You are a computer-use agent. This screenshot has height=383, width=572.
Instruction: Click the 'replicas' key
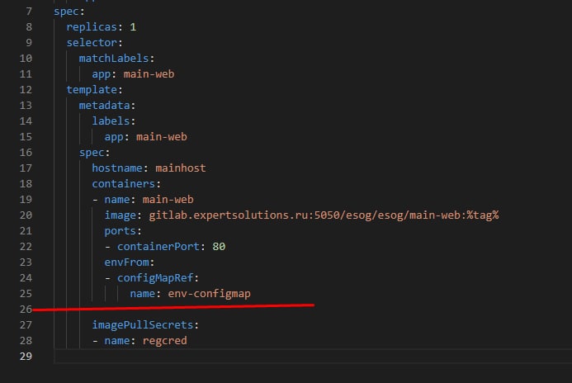[x=92, y=27]
